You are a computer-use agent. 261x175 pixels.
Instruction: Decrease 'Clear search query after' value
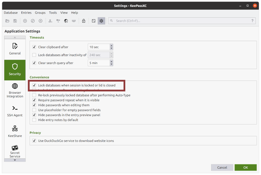point(111,64)
